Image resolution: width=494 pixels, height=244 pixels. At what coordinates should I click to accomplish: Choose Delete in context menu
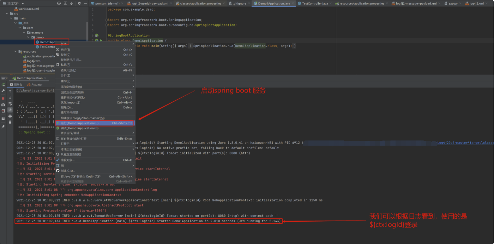click(95, 107)
